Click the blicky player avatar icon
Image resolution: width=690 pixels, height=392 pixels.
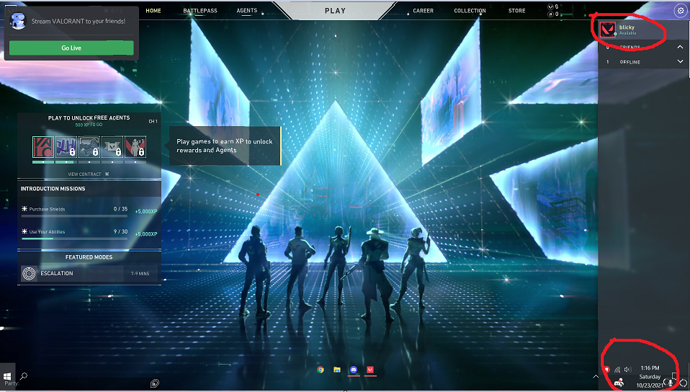click(x=608, y=30)
